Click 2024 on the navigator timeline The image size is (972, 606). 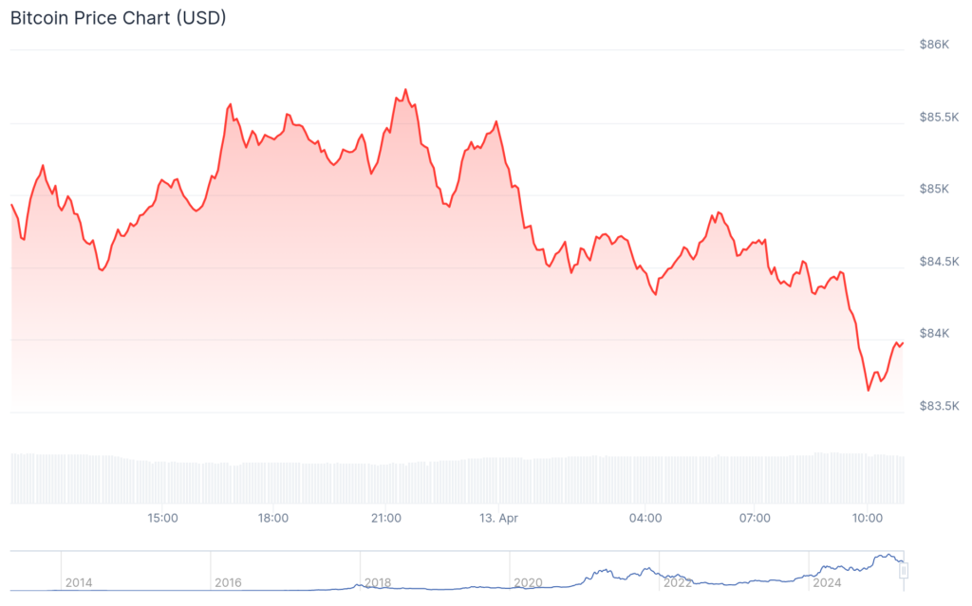pyautogui.click(x=826, y=582)
